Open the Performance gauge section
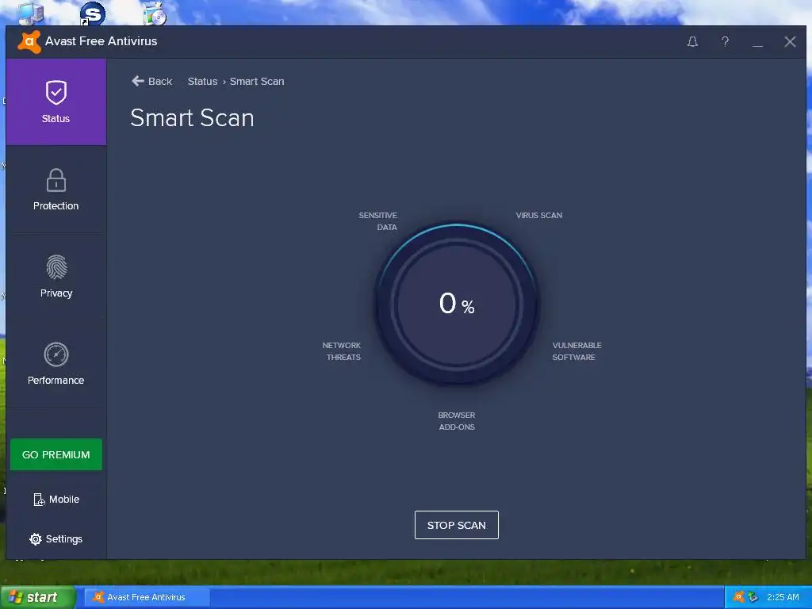Screen dimensions: 812x609 pos(56,363)
